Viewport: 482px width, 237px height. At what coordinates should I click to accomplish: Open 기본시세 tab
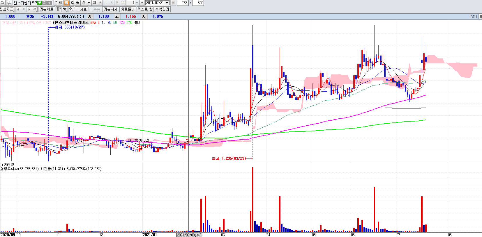(111, 9)
